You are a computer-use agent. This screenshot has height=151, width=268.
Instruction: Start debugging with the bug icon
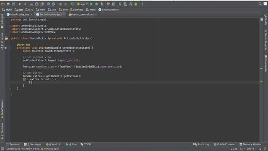click(97, 4)
